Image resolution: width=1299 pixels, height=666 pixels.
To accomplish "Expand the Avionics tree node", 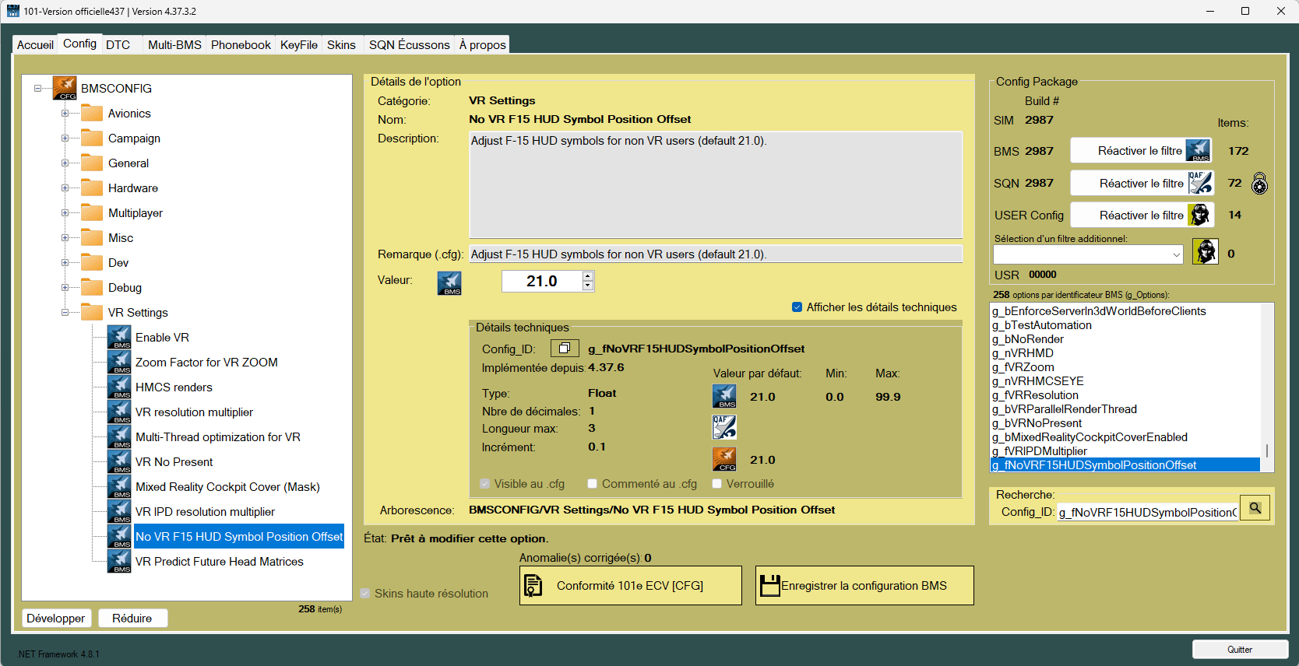I will click(x=65, y=113).
